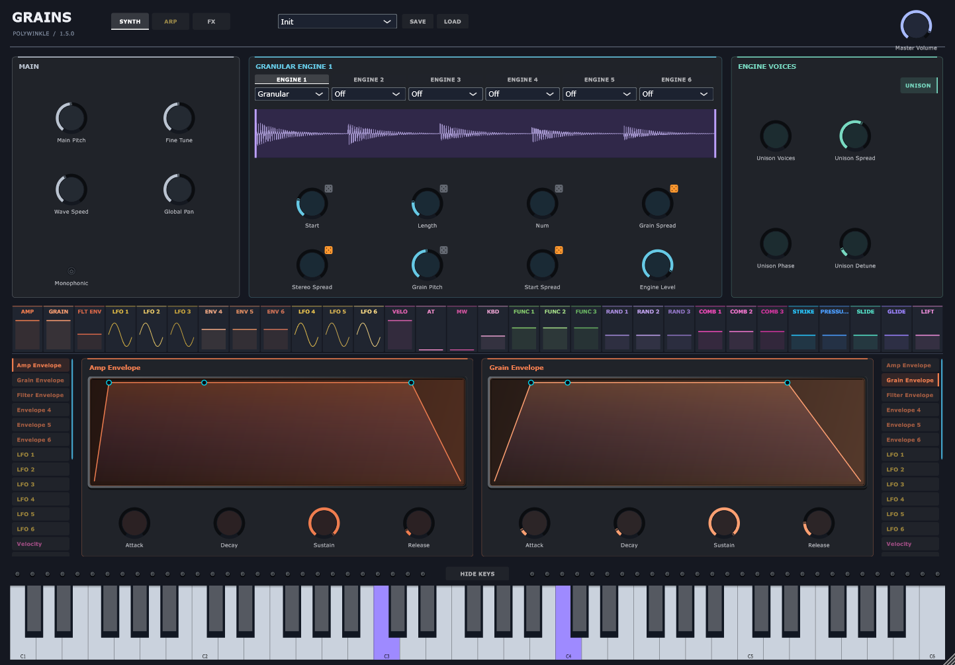Click the LOAD preset button
This screenshot has width=955, height=665.
coord(453,21)
